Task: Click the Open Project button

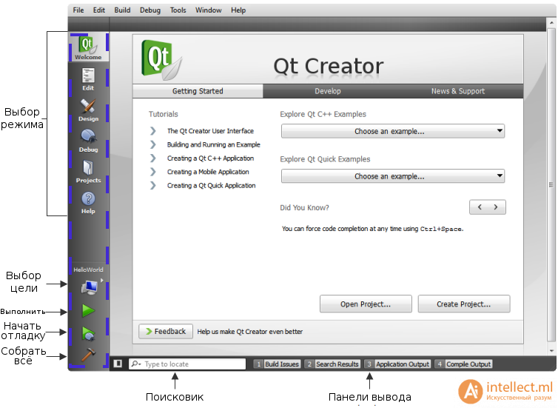Action: (x=366, y=304)
